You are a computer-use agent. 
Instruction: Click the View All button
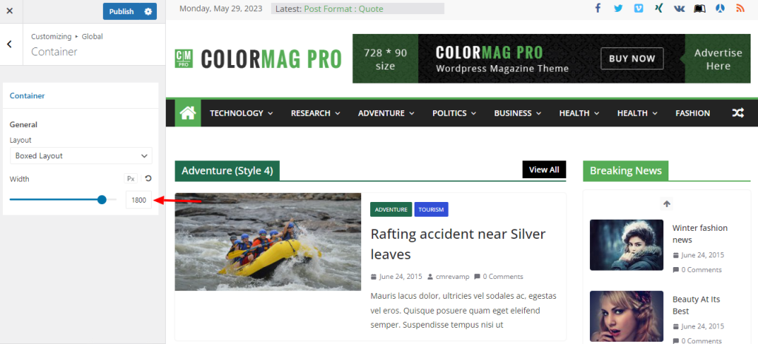coord(544,169)
